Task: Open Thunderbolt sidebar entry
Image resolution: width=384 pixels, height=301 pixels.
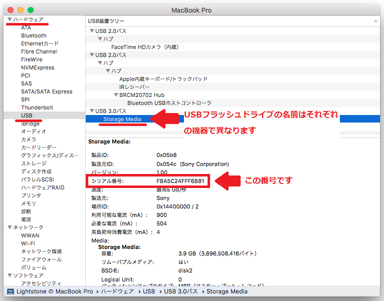Action: tap(37, 107)
